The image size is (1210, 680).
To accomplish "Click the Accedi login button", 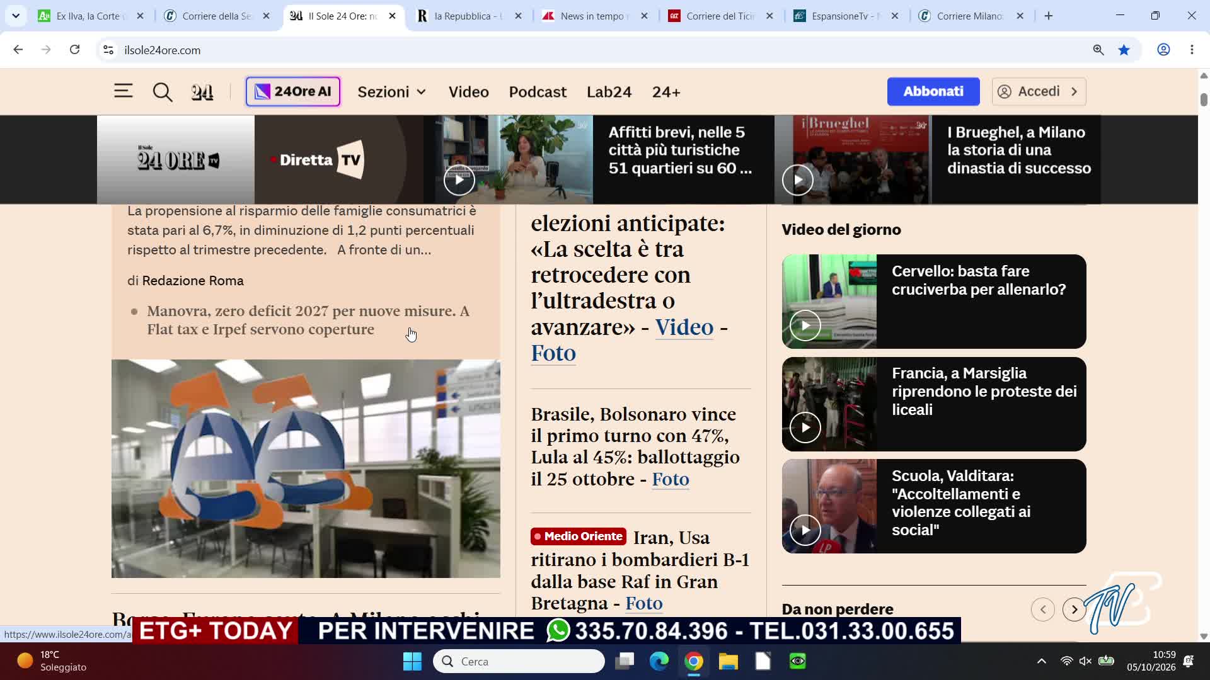I will click(1039, 91).
